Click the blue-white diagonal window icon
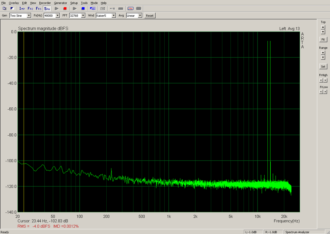Screen dimensions: 330x234 click(12, 9)
